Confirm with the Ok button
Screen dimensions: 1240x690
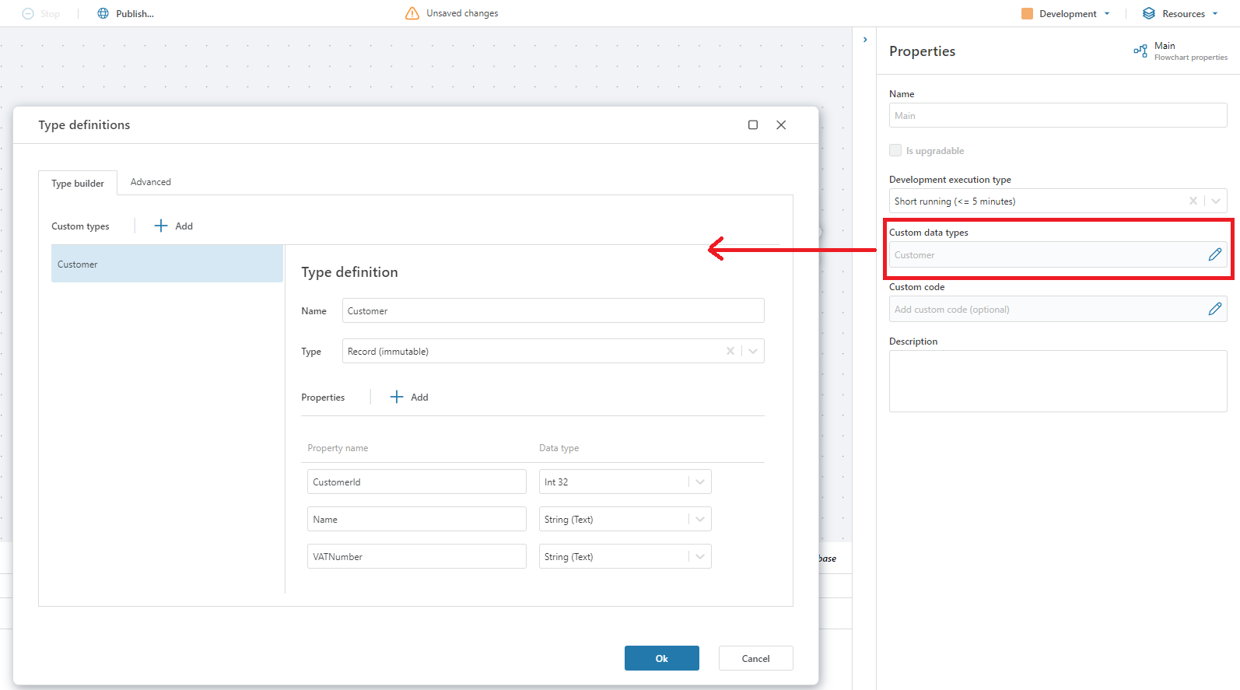click(661, 658)
